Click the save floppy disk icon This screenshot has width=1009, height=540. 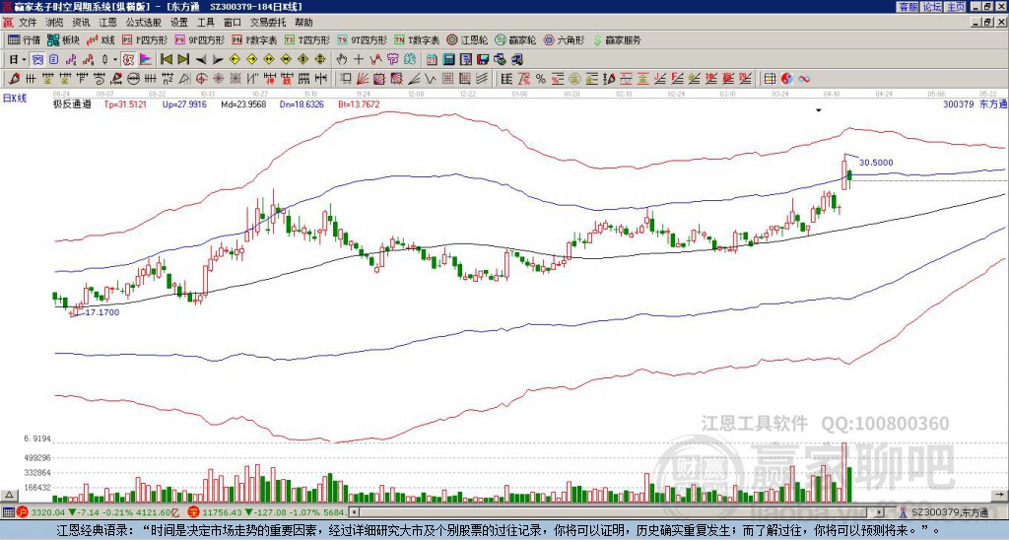tap(483, 59)
